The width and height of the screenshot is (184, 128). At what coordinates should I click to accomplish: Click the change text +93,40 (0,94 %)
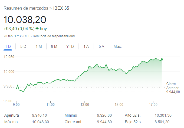coord(19,29)
